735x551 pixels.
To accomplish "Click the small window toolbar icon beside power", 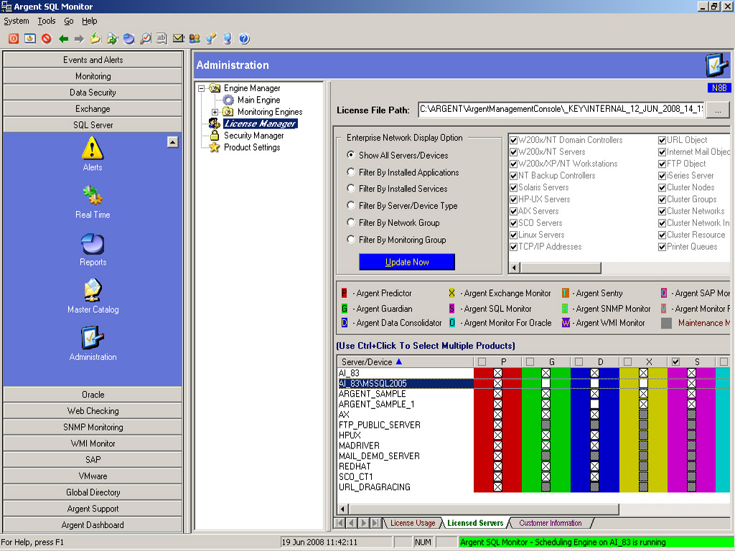I will [30, 39].
